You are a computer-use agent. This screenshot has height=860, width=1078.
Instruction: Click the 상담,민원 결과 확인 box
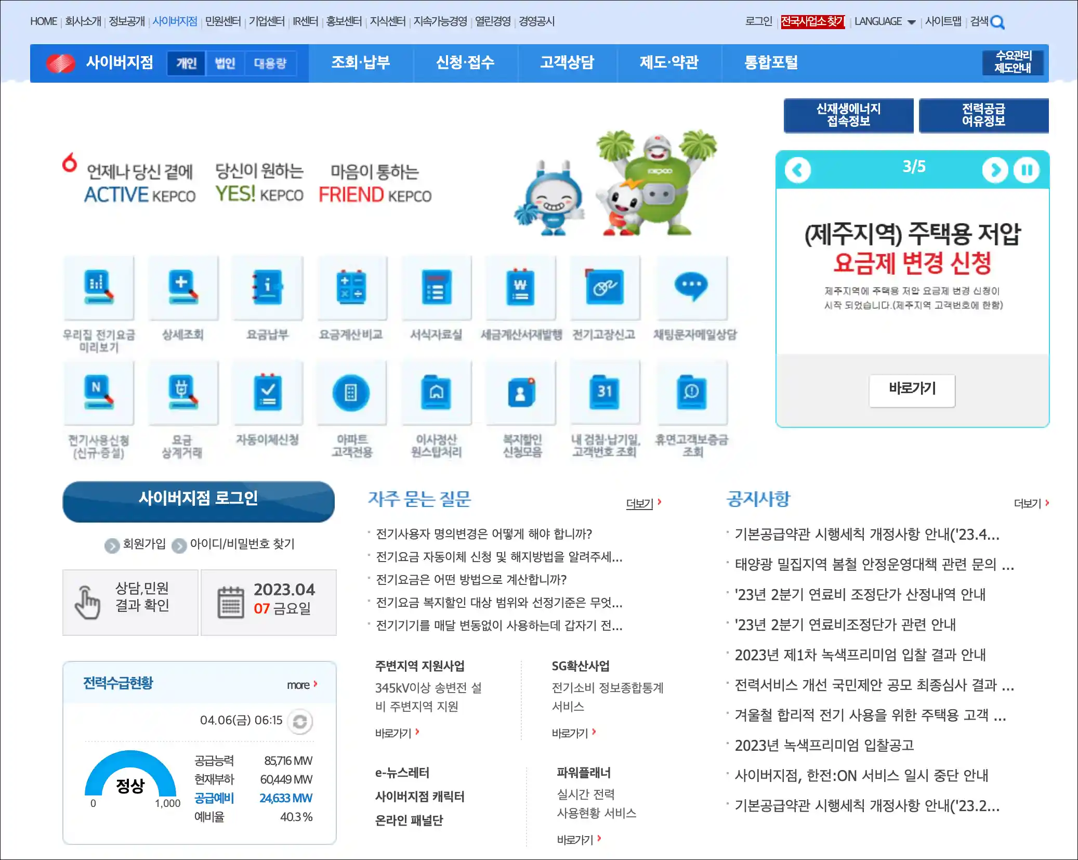[130, 603]
